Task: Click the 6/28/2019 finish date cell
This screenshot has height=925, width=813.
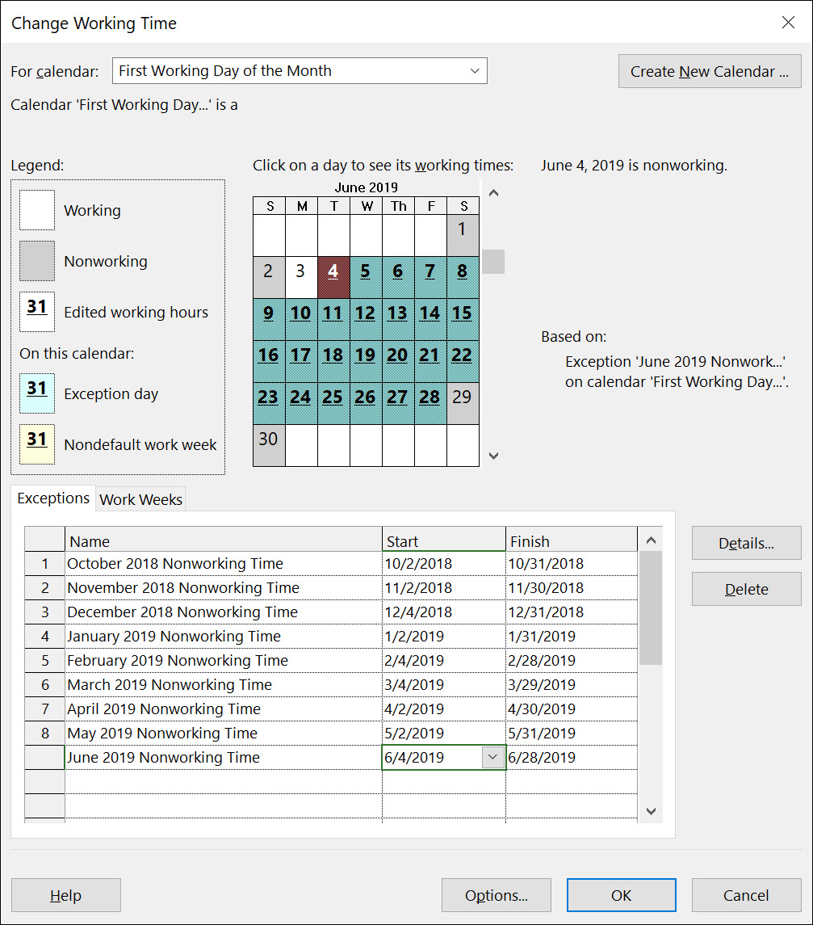Action: pyautogui.click(x=572, y=757)
